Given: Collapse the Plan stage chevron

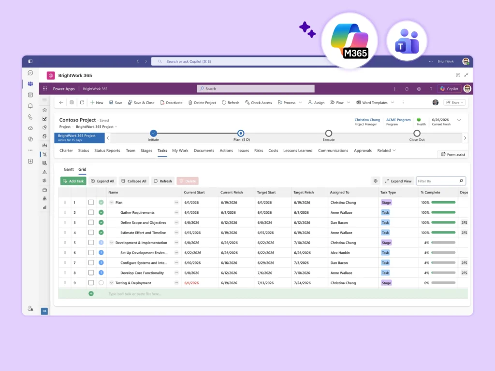Looking at the screenshot, I should pos(112,203).
